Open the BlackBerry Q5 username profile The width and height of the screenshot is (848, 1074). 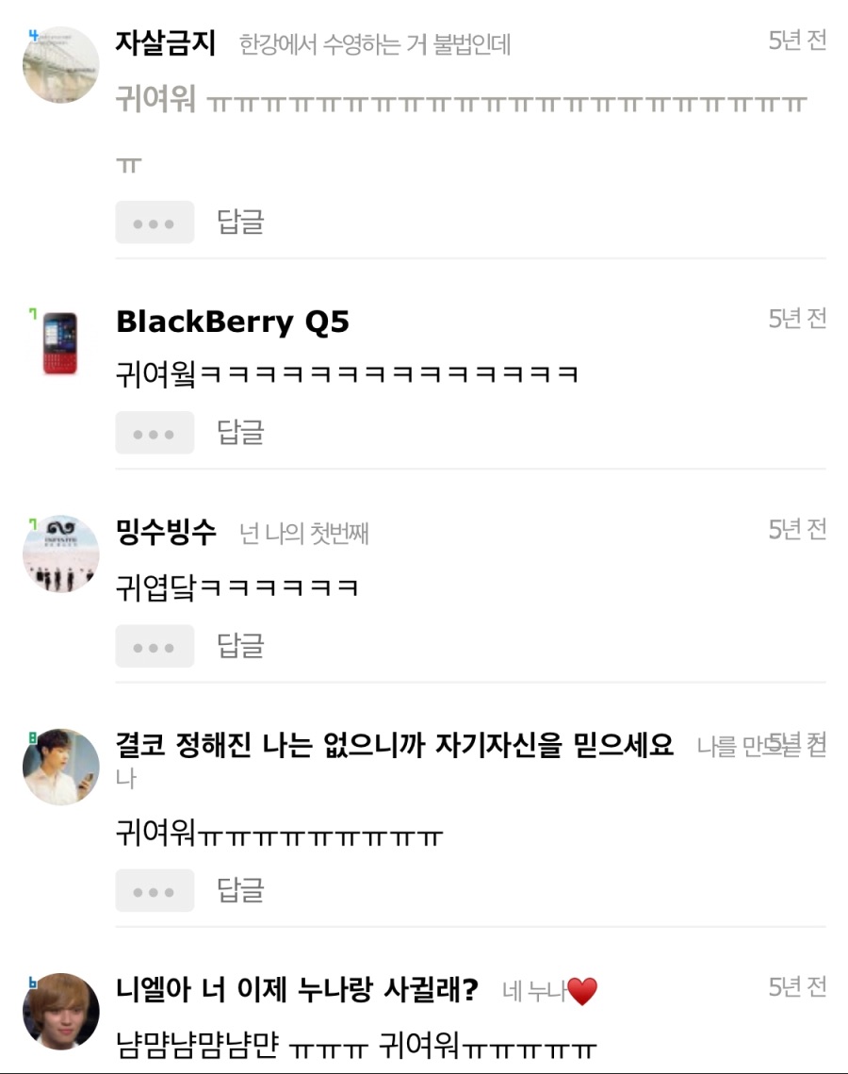point(233,322)
